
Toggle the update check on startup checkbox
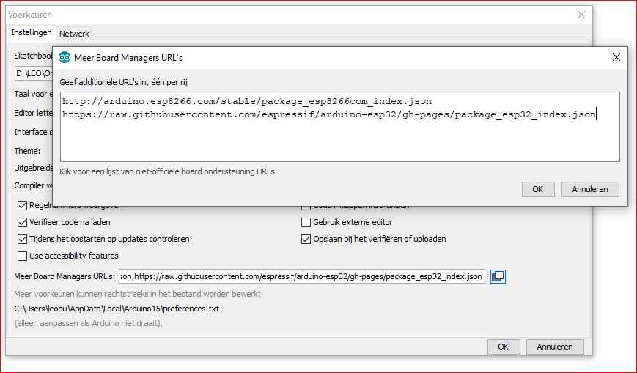coord(23,239)
